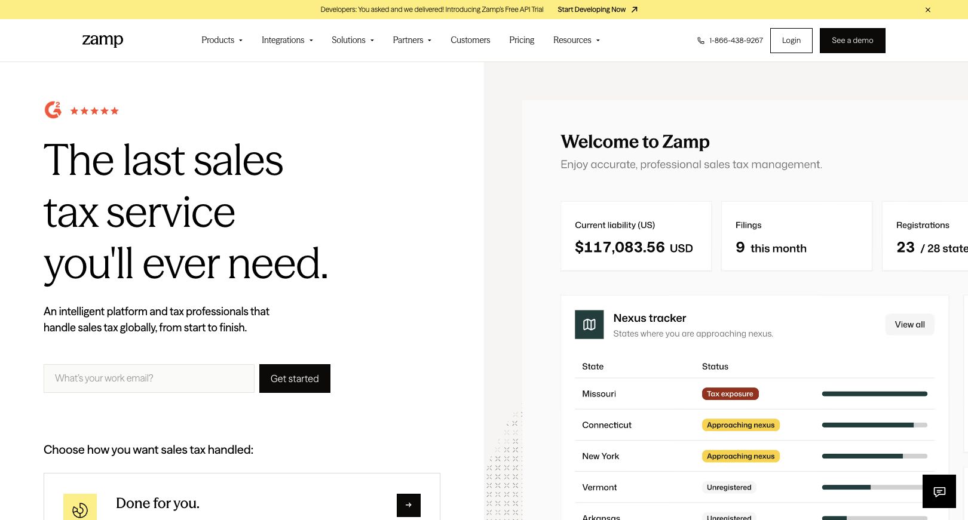Expand the Products dropdown
The height and width of the screenshot is (520, 968).
222,40
